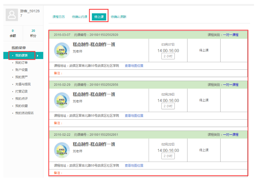The image size is (255, 180).
Task: Select the 待上课 tab
Action: click(99, 17)
